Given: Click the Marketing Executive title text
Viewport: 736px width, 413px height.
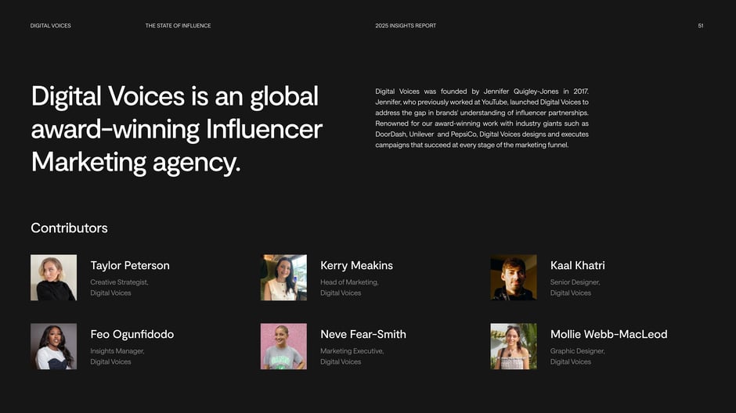Looking at the screenshot, I should 352,351.
